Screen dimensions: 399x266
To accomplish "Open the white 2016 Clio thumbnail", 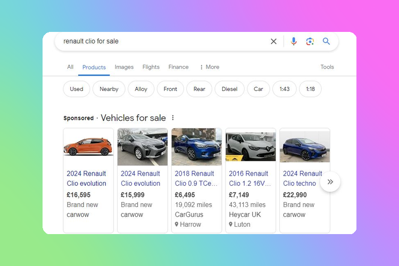I will pyautogui.click(x=251, y=147).
